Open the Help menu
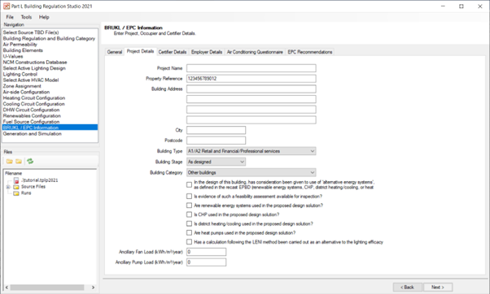 click(x=44, y=17)
